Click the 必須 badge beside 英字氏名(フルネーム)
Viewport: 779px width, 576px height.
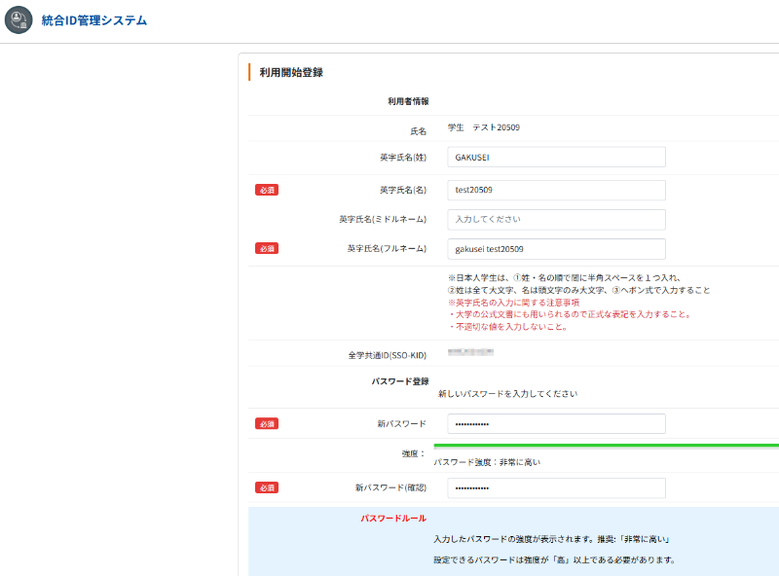tap(267, 249)
